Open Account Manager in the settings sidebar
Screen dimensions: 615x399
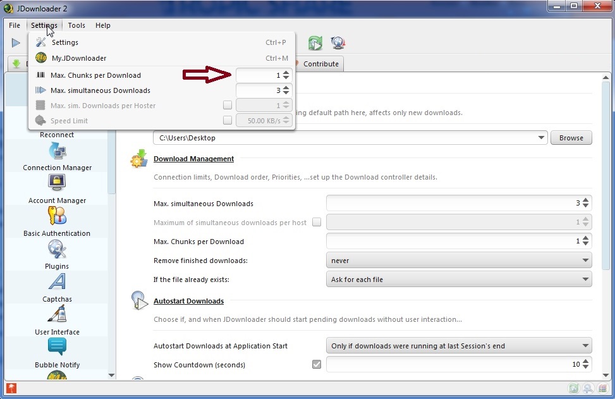[58, 190]
